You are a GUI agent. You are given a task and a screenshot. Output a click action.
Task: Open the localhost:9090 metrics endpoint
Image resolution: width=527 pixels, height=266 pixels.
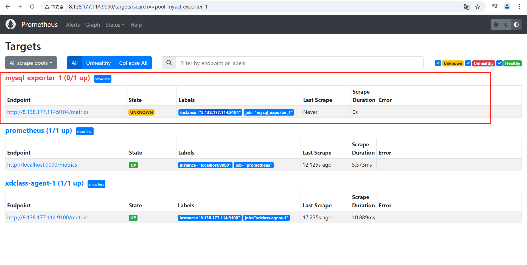pos(42,165)
